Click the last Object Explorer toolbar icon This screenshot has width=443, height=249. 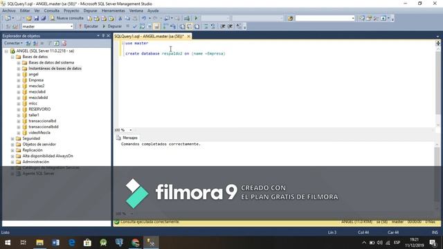64,43
